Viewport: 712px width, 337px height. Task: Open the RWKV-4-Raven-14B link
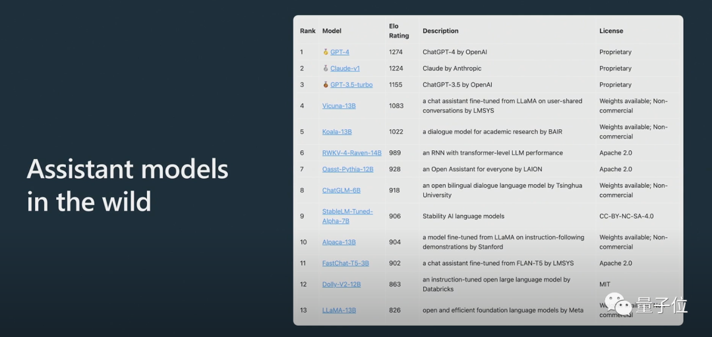point(352,153)
